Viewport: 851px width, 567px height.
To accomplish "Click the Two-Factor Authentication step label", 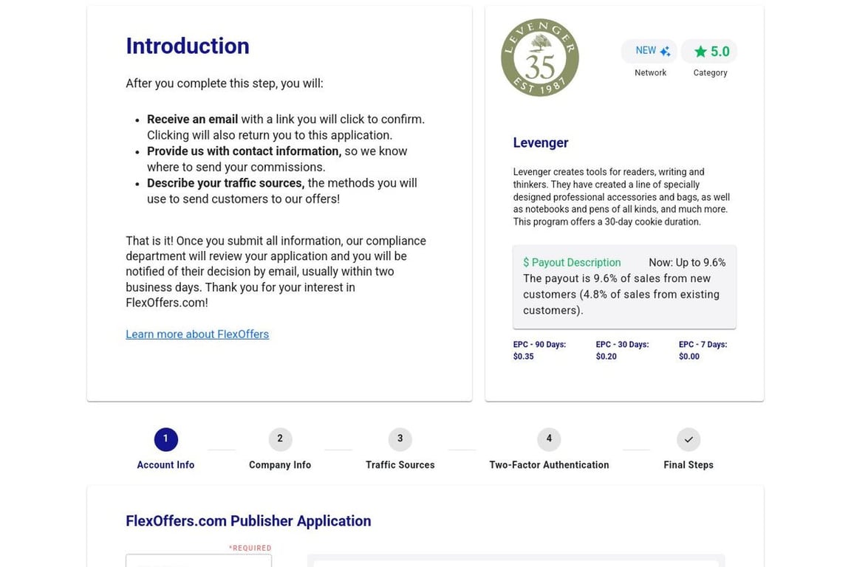I will (550, 465).
